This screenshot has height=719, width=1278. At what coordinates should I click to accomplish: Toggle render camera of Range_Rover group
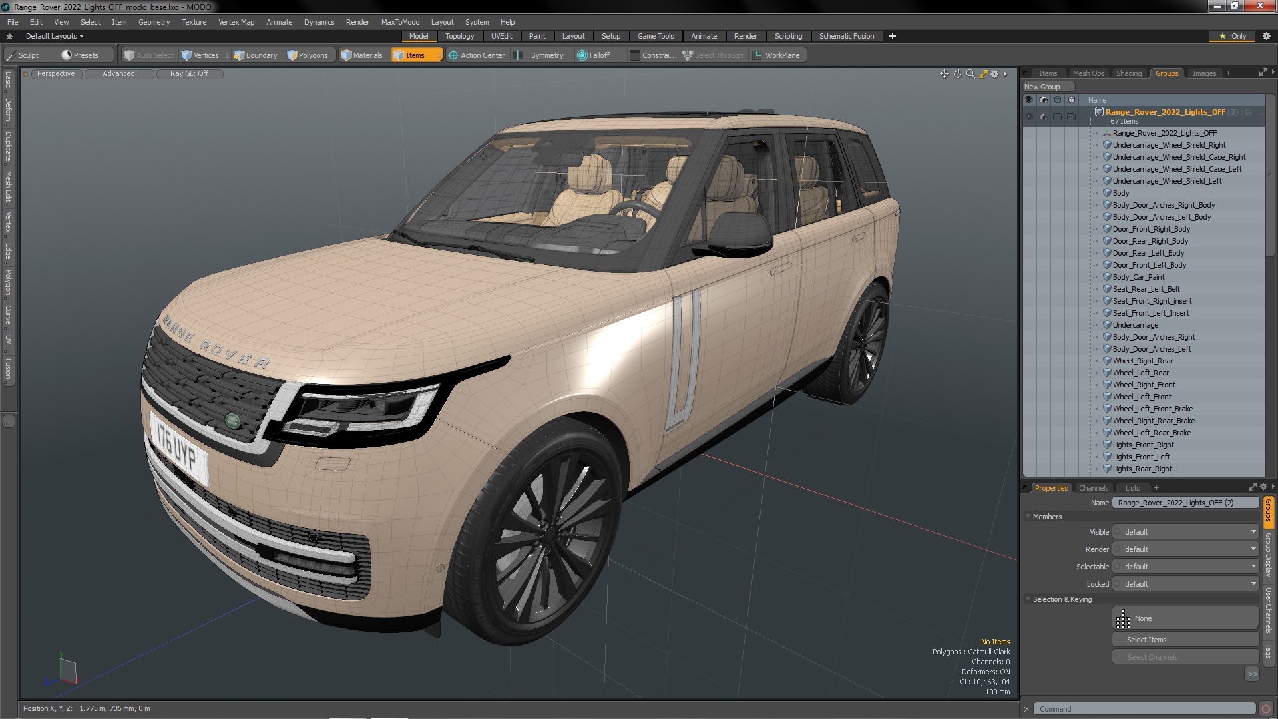pyautogui.click(x=1043, y=117)
